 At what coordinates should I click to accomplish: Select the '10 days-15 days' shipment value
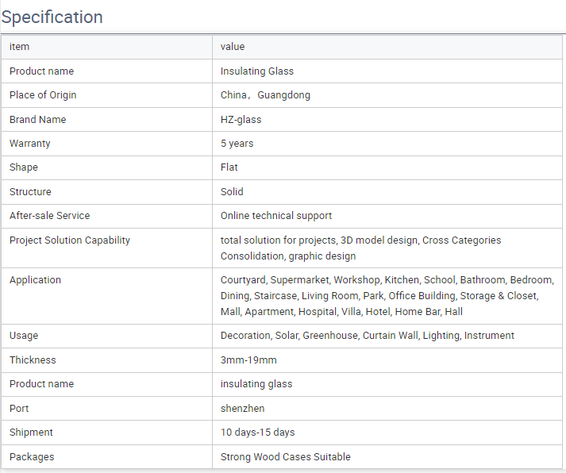pos(257,432)
